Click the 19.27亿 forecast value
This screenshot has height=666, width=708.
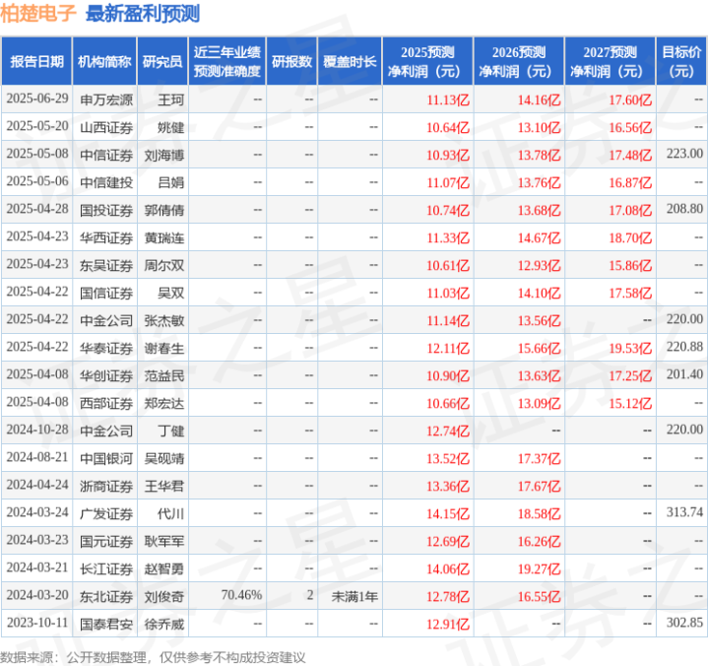pyautogui.click(x=540, y=568)
